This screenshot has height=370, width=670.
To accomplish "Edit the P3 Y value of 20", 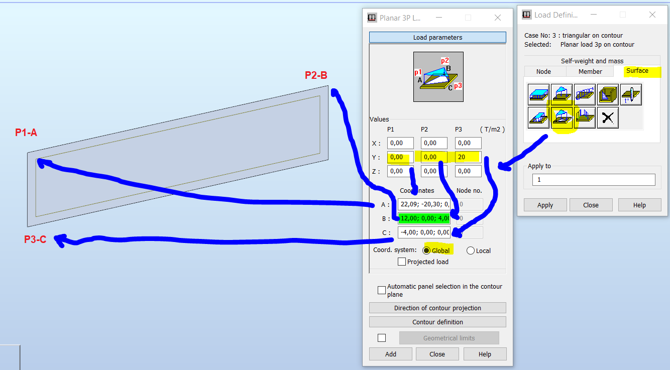I will pyautogui.click(x=468, y=157).
